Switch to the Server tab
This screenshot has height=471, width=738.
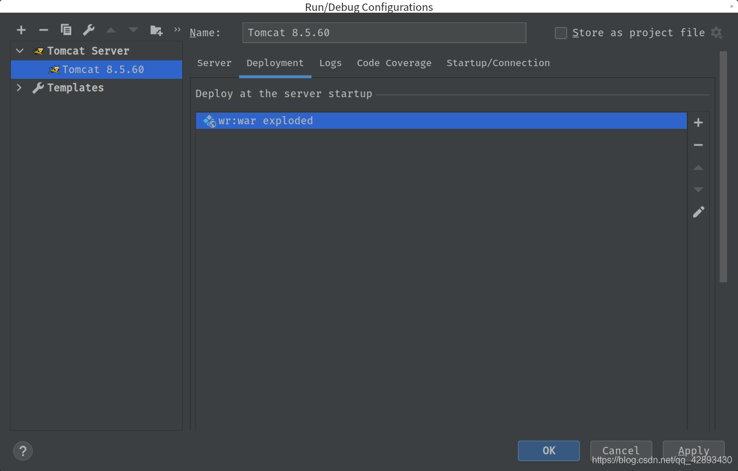point(214,63)
